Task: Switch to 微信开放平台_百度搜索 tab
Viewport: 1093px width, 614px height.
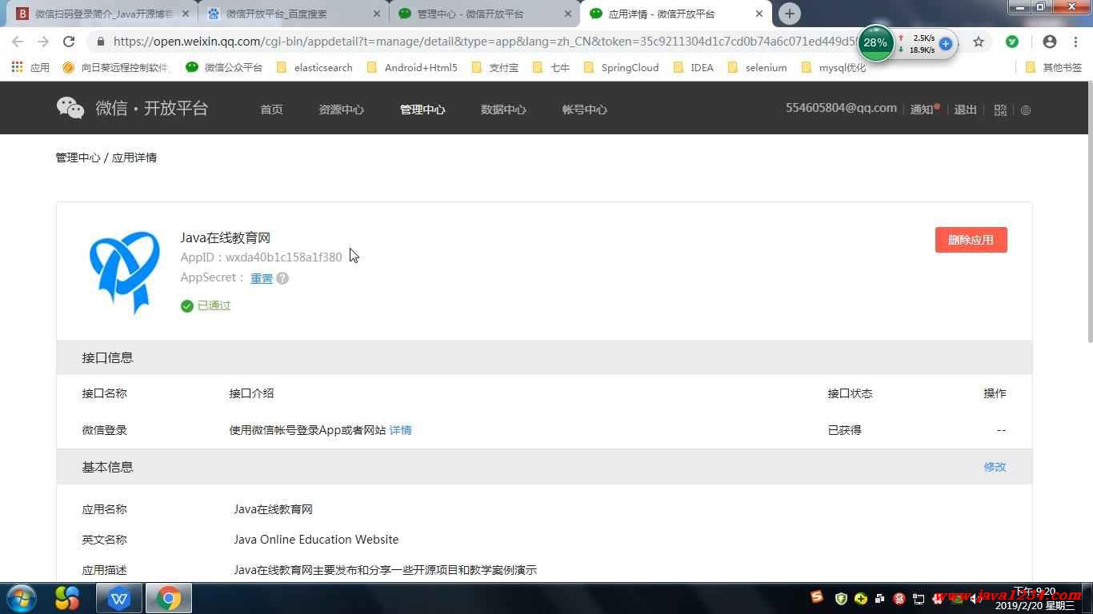Action: (x=294, y=14)
